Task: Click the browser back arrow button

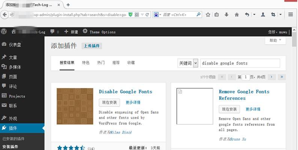Action: click(5, 15)
